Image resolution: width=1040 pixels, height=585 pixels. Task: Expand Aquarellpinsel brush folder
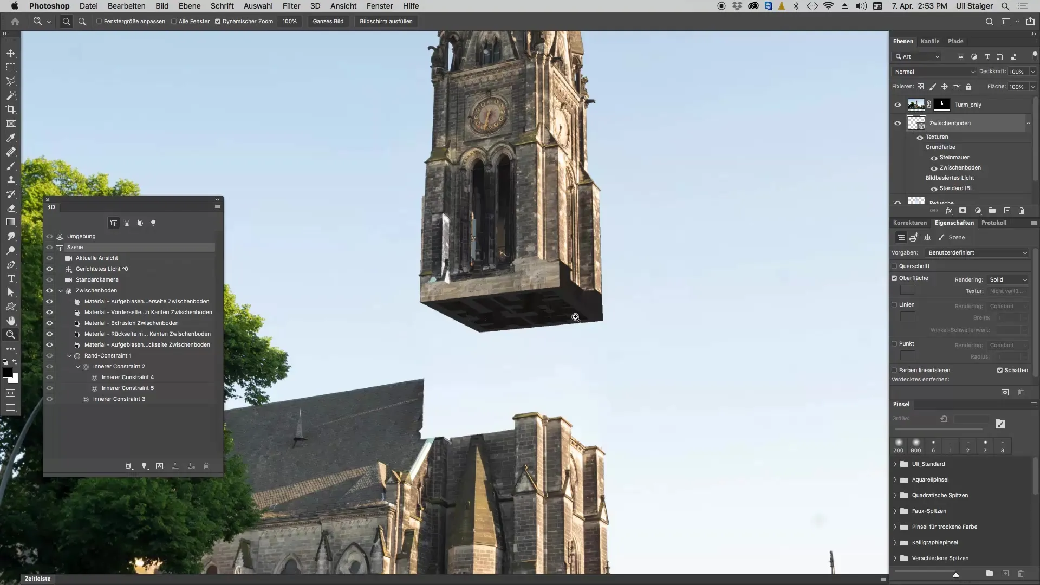(x=895, y=480)
